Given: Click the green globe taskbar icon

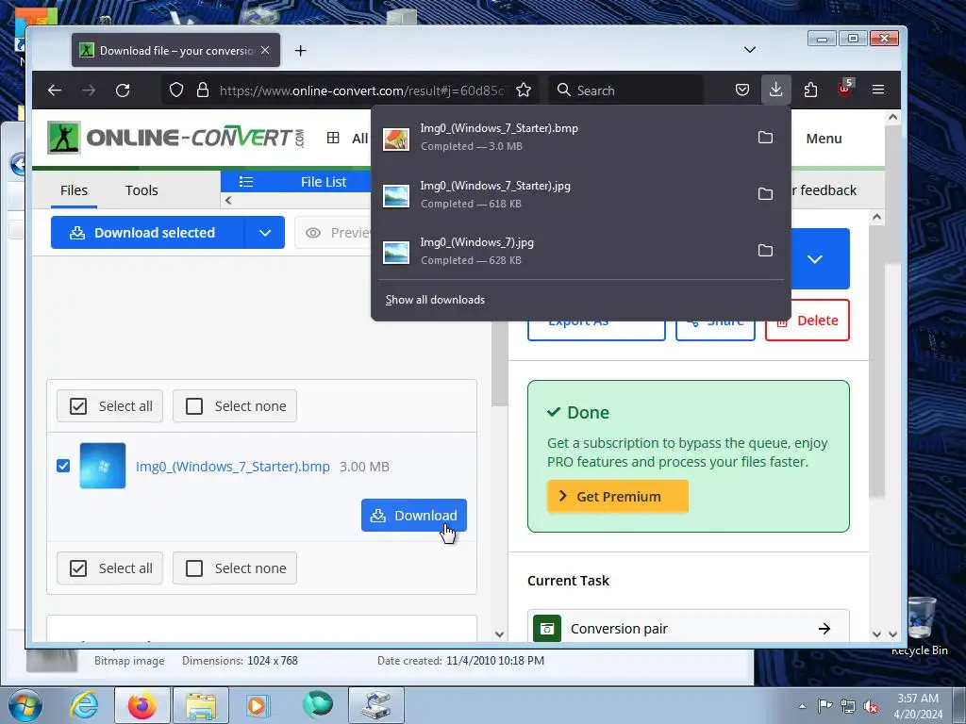Looking at the screenshot, I should click(318, 703).
